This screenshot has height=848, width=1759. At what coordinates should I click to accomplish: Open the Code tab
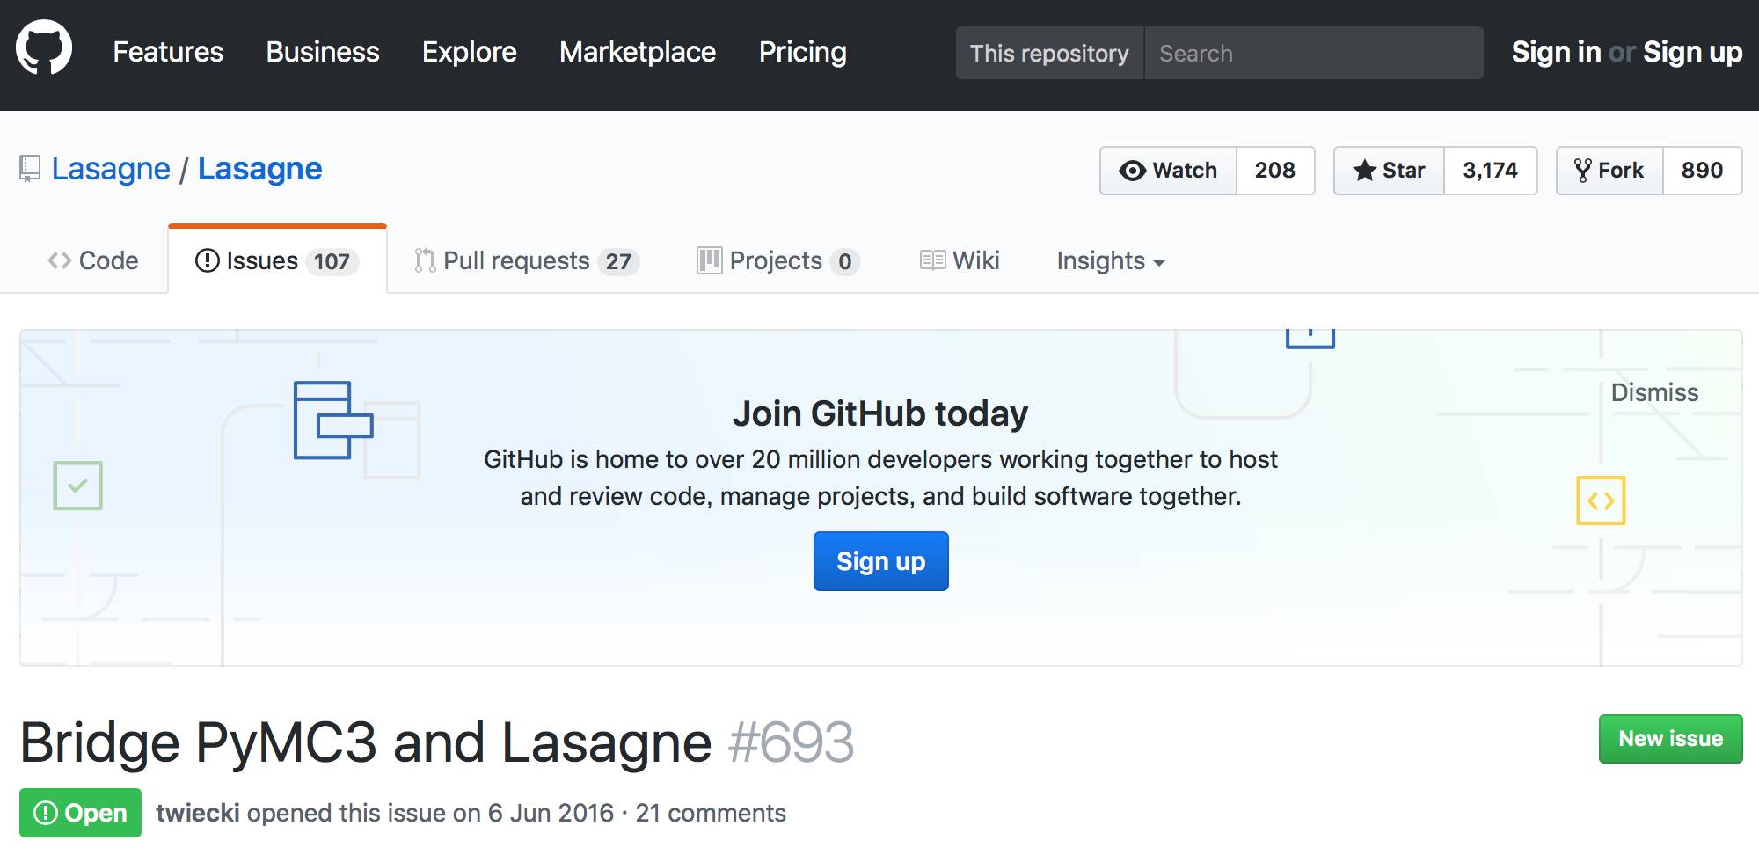point(93,260)
